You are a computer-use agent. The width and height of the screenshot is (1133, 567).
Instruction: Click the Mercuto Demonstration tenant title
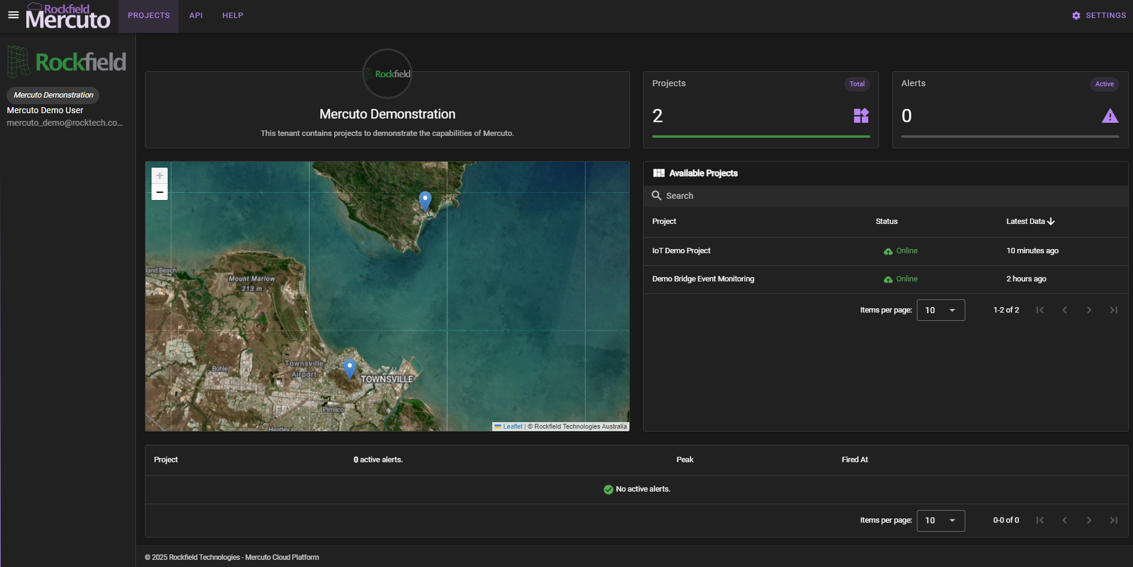click(387, 114)
